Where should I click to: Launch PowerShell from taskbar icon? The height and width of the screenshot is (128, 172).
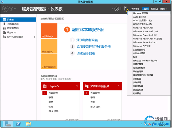[x=18, y=124]
